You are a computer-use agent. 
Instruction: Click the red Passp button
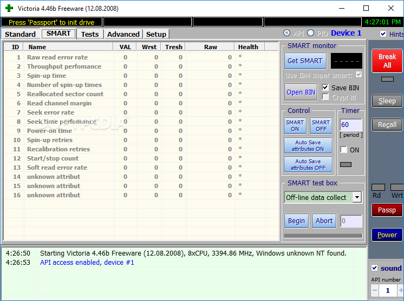point(387,210)
